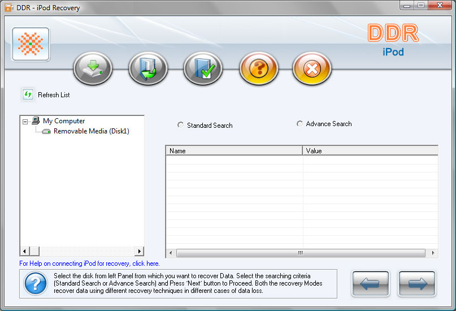Click the book with checkmark toolbar icon

point(203,68)
